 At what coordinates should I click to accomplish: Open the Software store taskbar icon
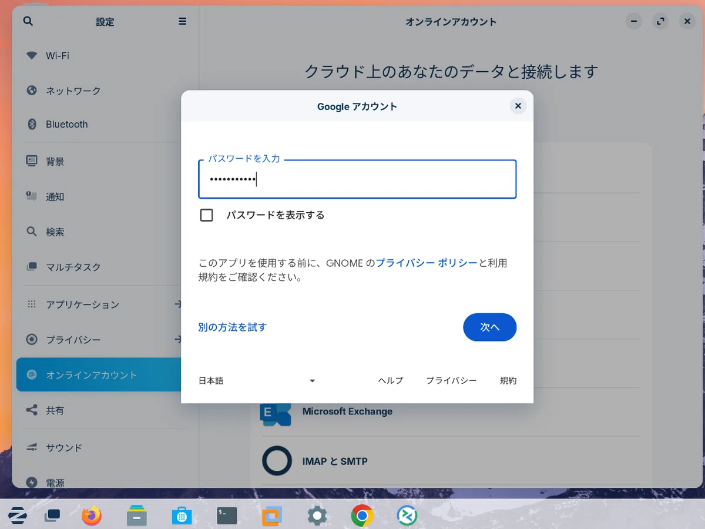(182, 516)
